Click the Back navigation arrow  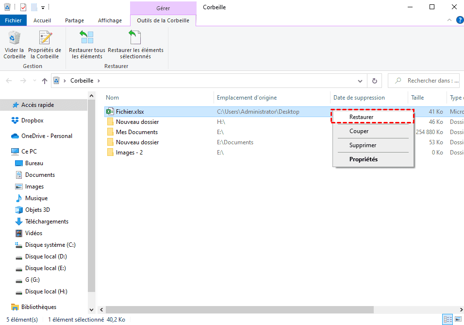pyautogui.click(x=9, y=81)
